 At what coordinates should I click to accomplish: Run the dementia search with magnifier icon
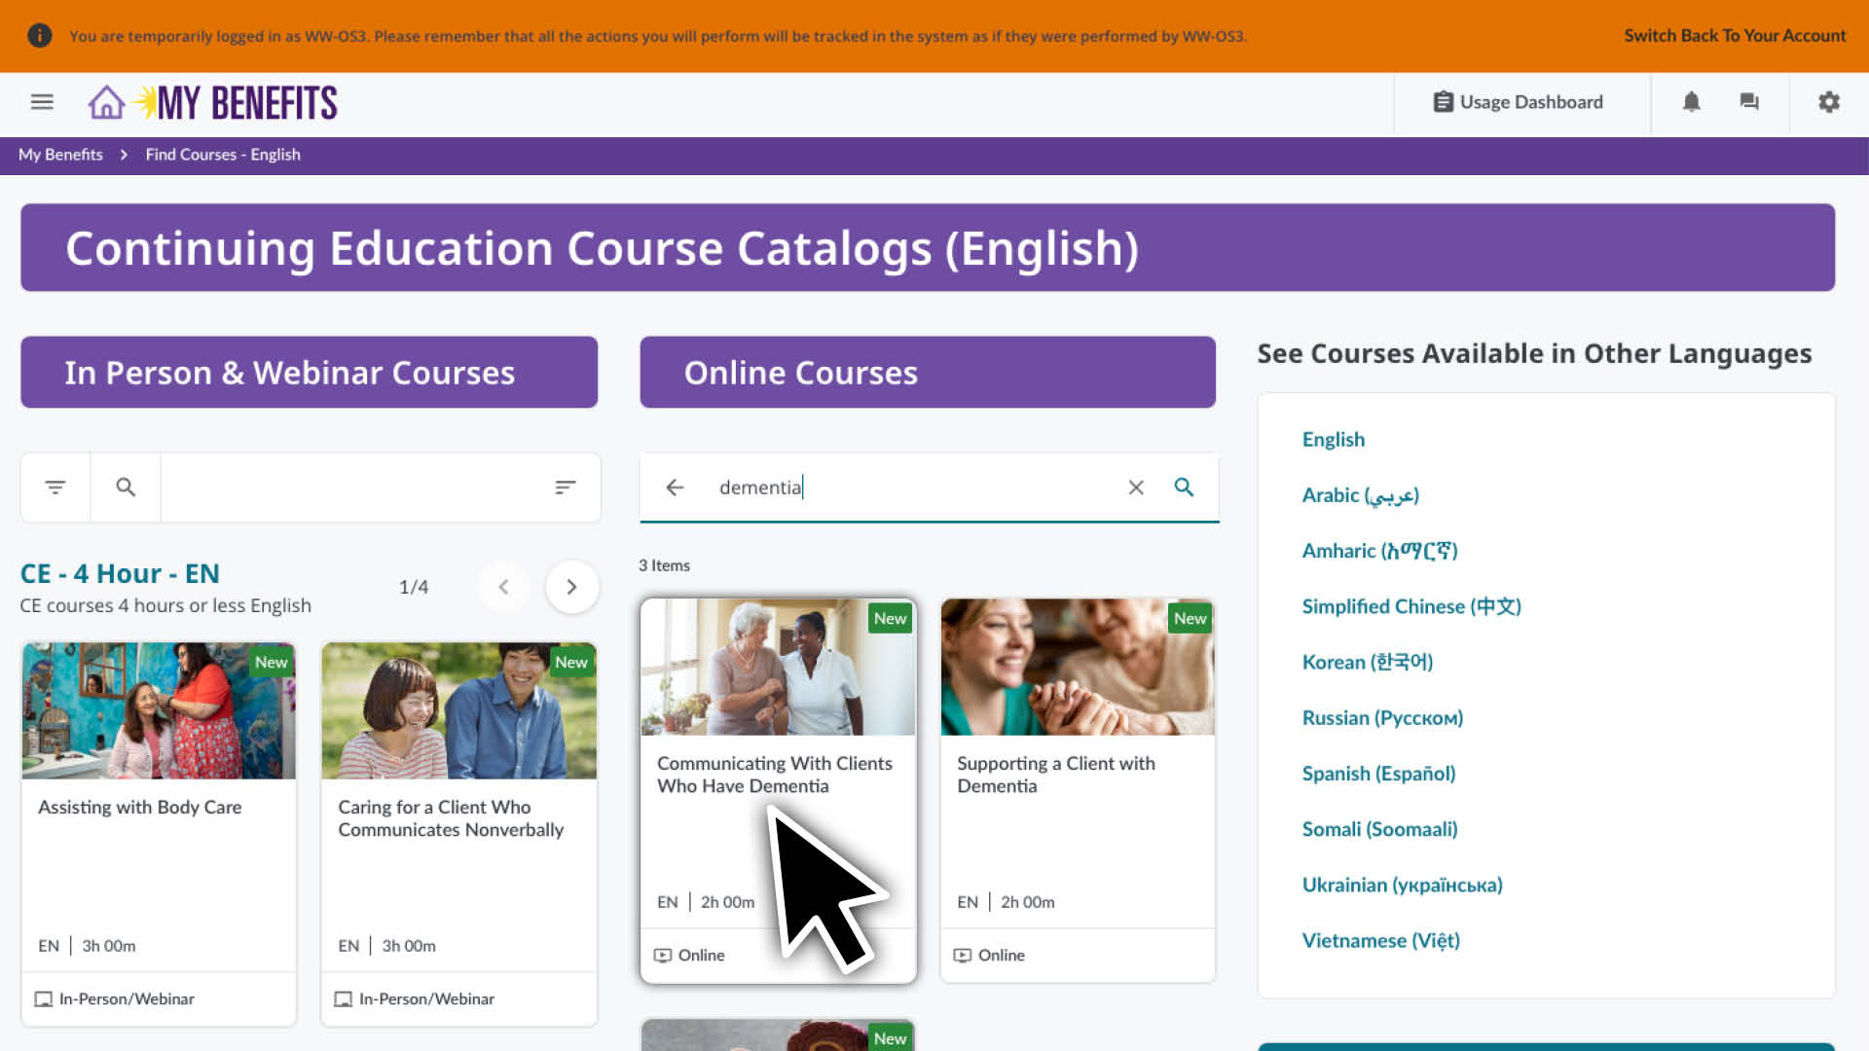[1184, 487]
